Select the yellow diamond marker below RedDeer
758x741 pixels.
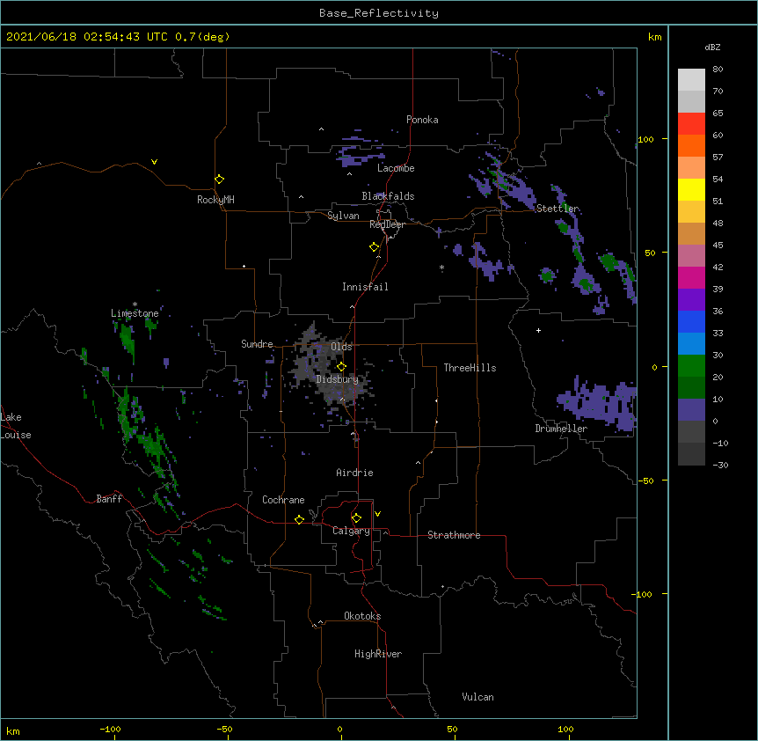tap(375, 247)
